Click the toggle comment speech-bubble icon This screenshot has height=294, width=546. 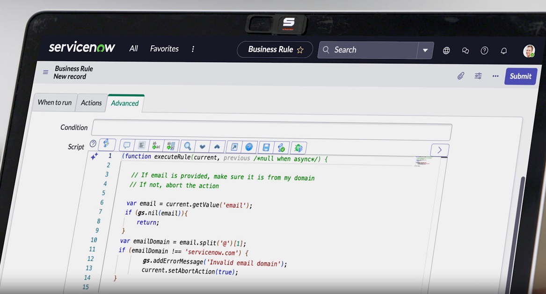(x=127, y=145)
